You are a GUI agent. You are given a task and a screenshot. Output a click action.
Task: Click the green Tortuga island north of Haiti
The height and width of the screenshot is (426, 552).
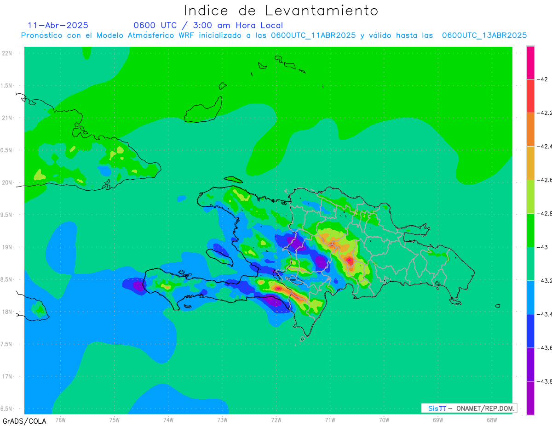233,180
